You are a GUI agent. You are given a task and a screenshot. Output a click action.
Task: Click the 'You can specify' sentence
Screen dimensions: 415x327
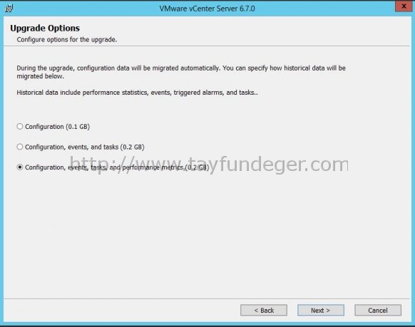284,68
